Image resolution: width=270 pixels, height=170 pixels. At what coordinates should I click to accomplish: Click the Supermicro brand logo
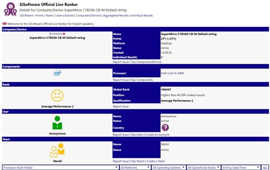57,34
